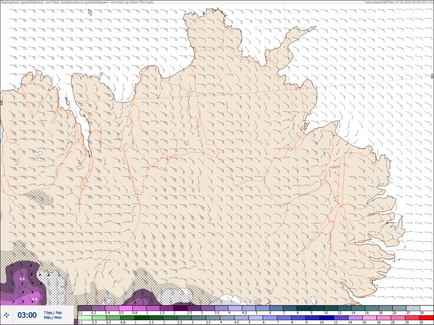Select lower legend violet swatch between 14 and 16
The width and height of the screenshot is (434, 325).
(355, 318)
